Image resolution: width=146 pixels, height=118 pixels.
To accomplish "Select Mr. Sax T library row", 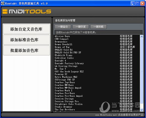I will [97, 69].
